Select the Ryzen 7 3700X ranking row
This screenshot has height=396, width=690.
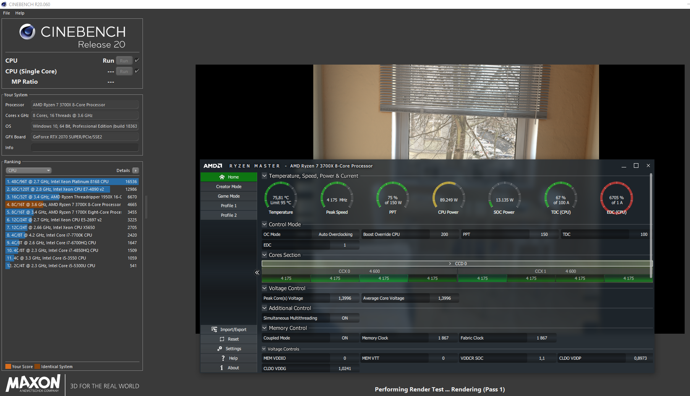pos(72,204)
